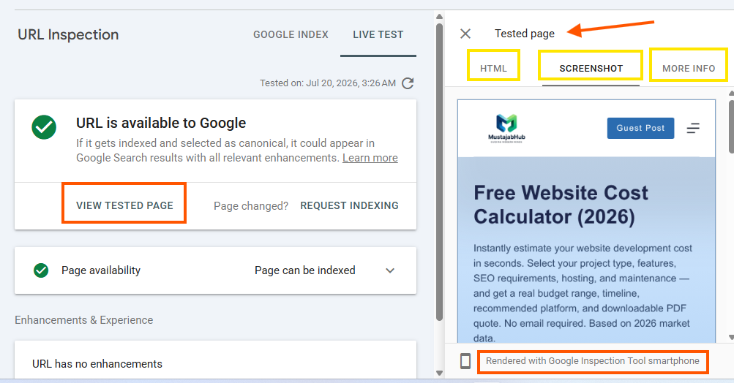Click the 'URL is available to Google' heading
Viewport: 734px width, 383px height.
[x=161, y=123]
